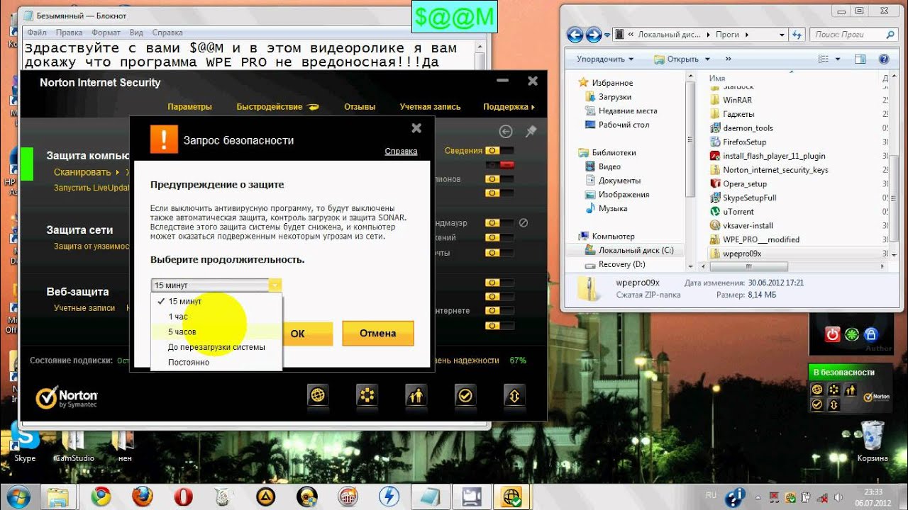Expand the Поддержка menu in Norton
The width and height of the screenshot is (908, 510).
509,107
